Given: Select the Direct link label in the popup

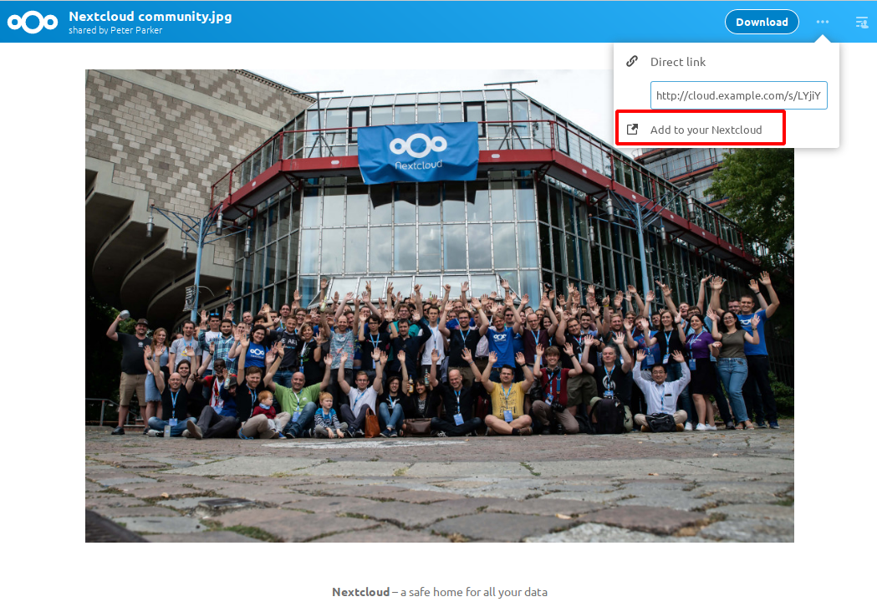Looking at the screenshot, I should 678,62.
